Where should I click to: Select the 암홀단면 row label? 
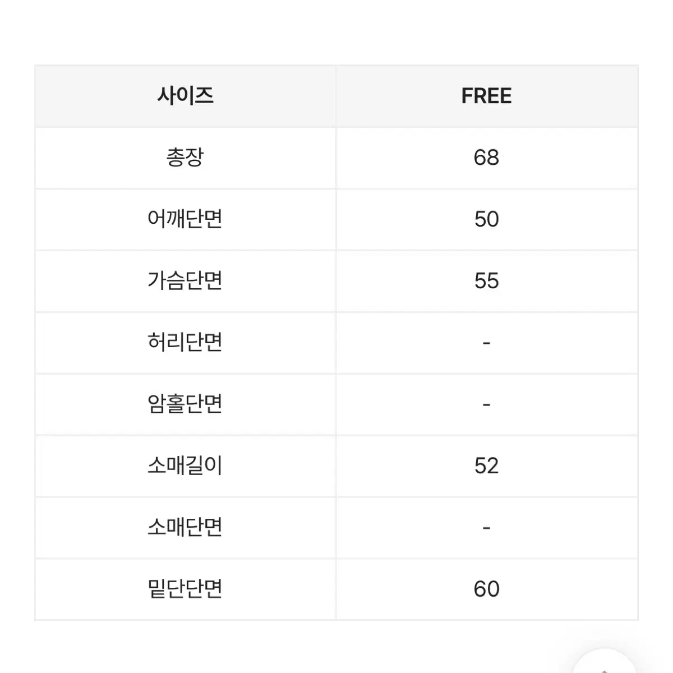click(185, 404)
